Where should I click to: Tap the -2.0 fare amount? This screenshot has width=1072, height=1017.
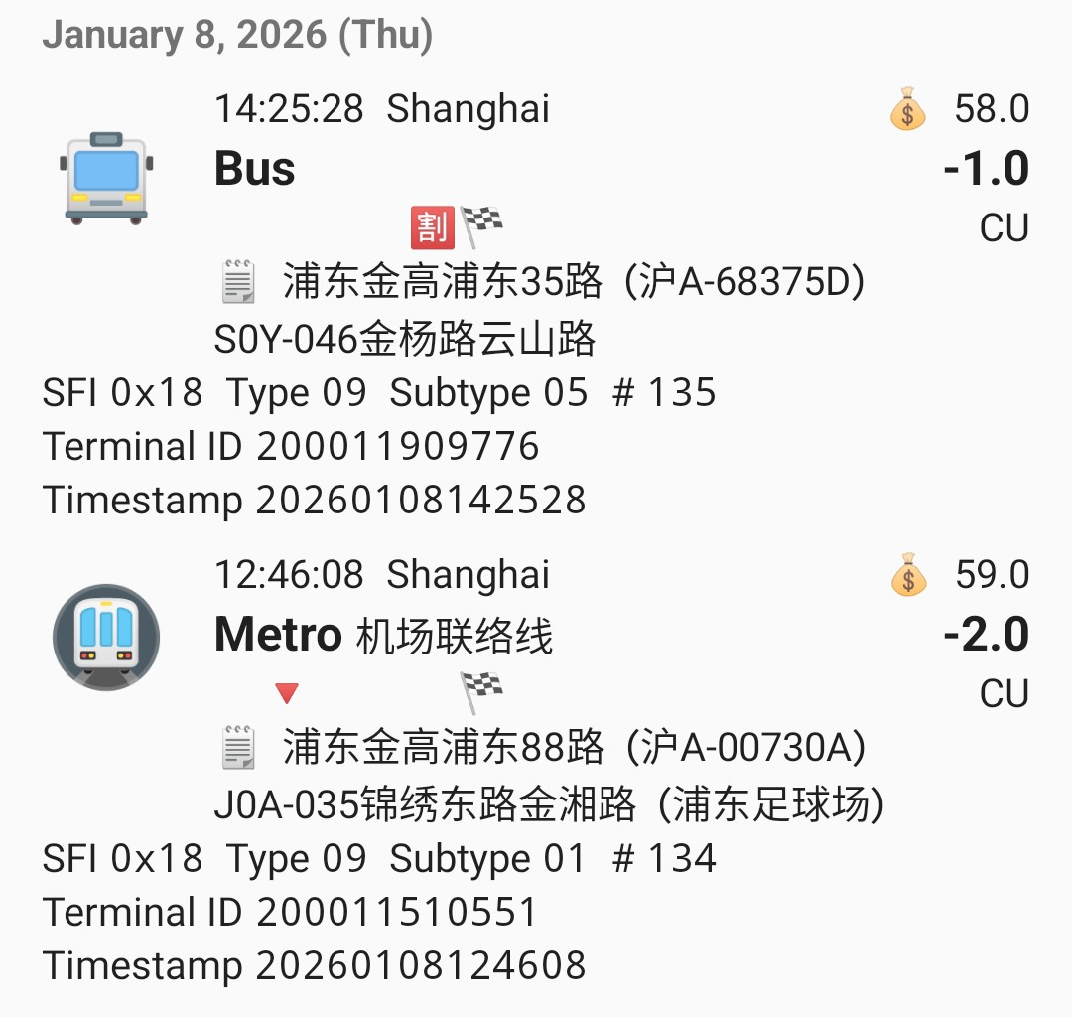pyautogui.click(x=986, y=635)
